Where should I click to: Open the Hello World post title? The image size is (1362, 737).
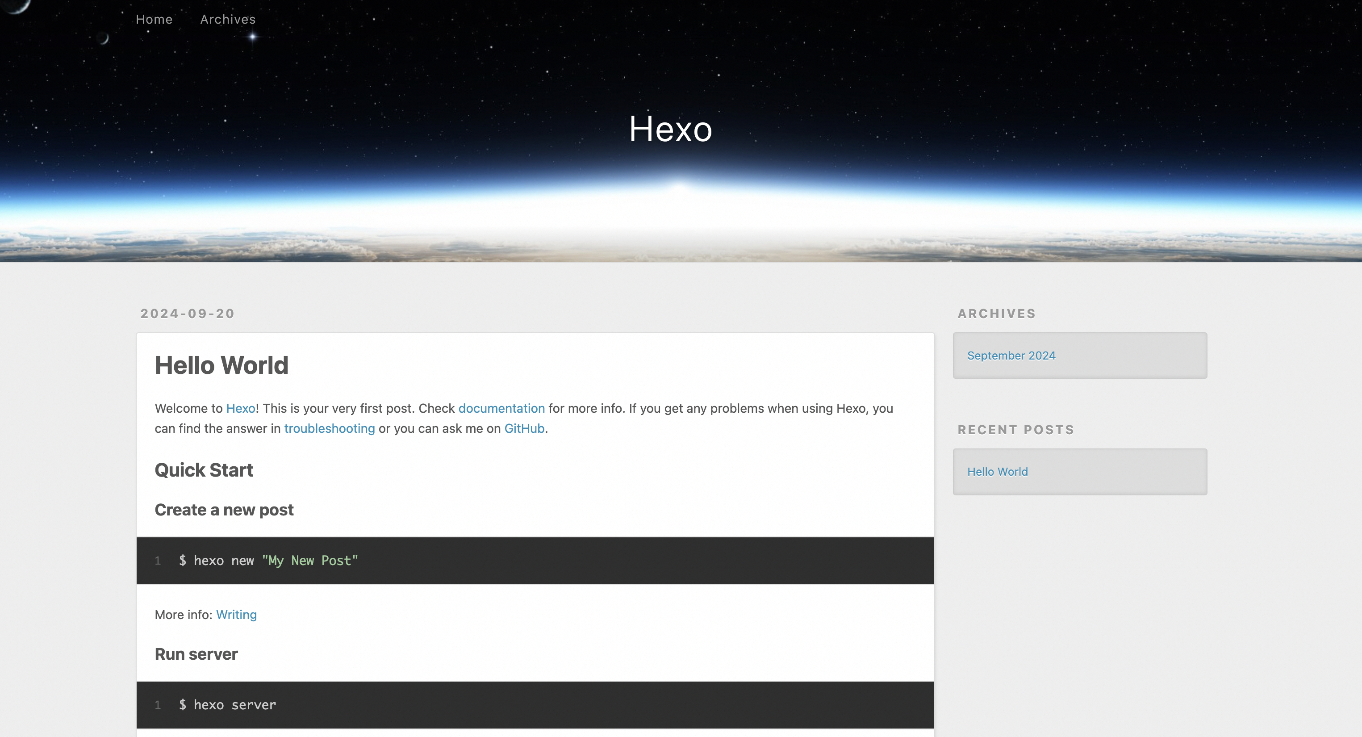221,365
